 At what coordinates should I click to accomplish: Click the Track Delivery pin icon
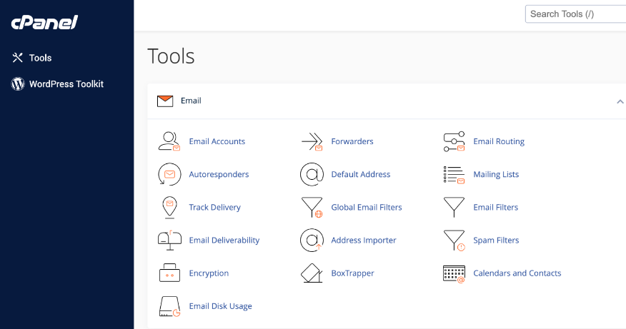tap(169, 207)
